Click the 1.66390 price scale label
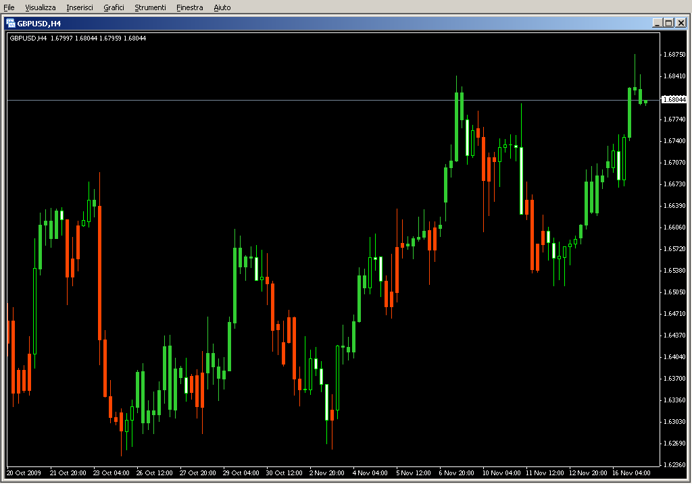The width and height of the screenshot is (692, 484). 675,206
